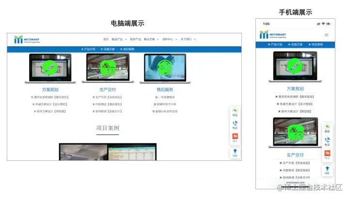Select 实施方案 tab in mobile blue bar
The image size is (349, 198).
(x=295, y=44)
